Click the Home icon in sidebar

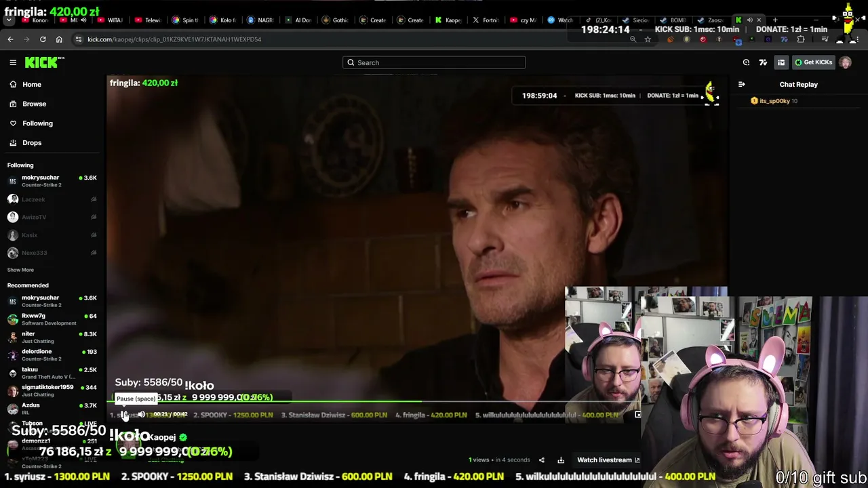click(13, 85)
